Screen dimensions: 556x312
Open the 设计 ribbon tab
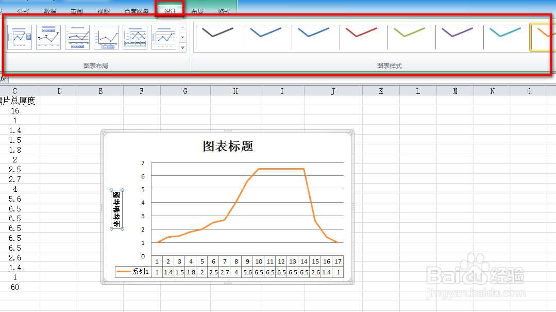pyautogui.click(x=170, y=11)
